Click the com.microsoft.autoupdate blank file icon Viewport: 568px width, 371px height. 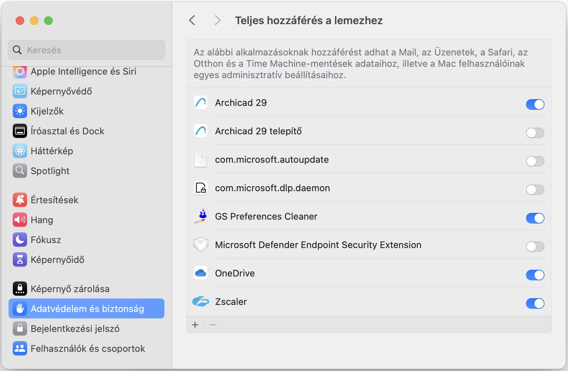[x=201, y=160]
